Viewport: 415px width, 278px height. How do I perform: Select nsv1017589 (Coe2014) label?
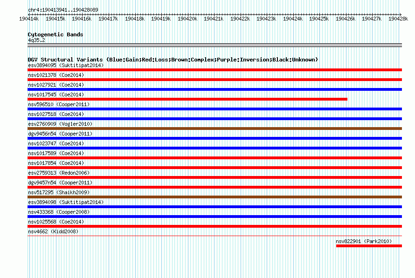(x=56, y=153)
